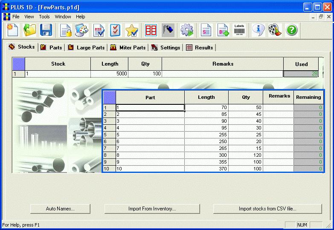Save project using floppy disk icon

pyautogui.click(x=46, y=30)
